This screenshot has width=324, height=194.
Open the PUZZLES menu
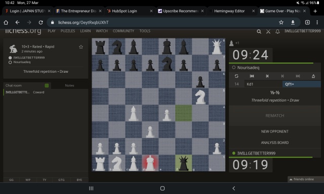coord(68,31)
